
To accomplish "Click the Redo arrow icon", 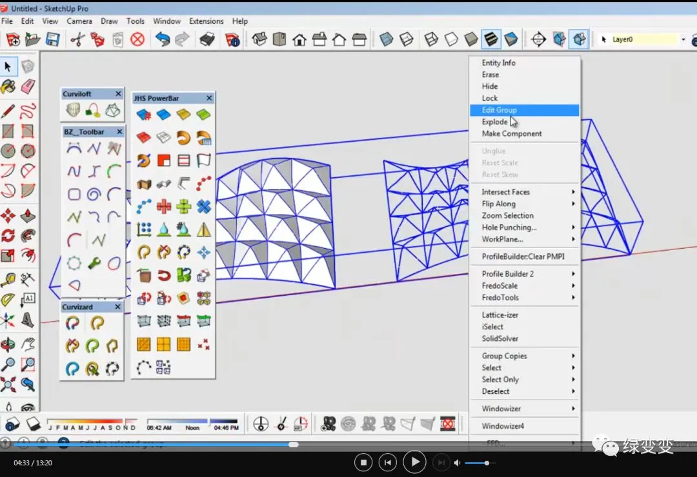I will pyautogui.click(x=182, y=39).
